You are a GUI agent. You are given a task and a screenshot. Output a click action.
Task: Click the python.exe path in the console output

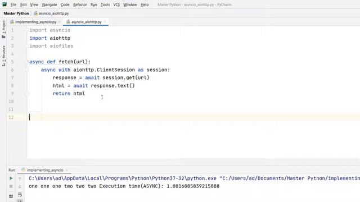(123, 178)
